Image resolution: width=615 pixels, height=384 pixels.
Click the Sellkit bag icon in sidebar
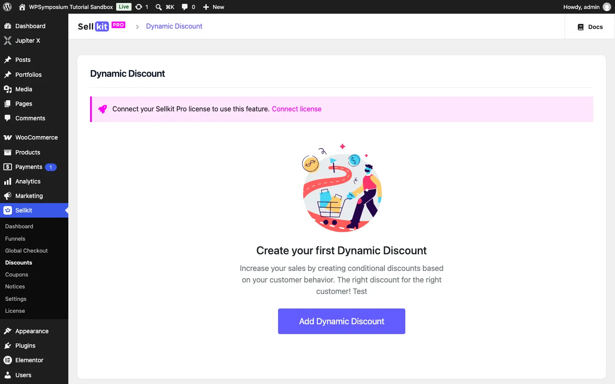click(8, 210)
